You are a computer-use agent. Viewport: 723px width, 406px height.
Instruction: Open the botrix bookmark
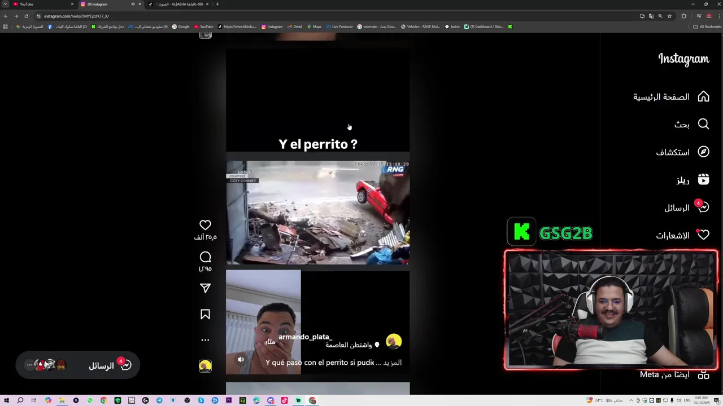pyautogui.click(x=452, y=27)
